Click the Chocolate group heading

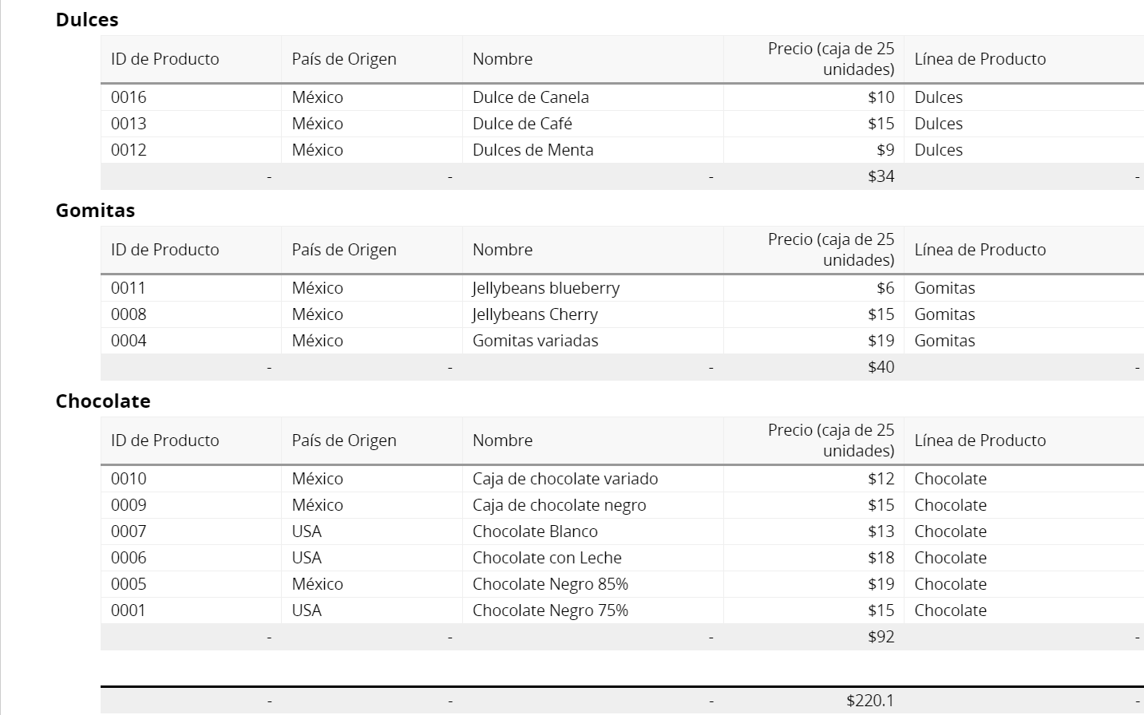click(103, 401)
